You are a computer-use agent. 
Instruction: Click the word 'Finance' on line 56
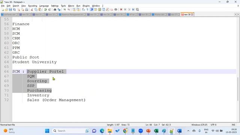(21, 24)
